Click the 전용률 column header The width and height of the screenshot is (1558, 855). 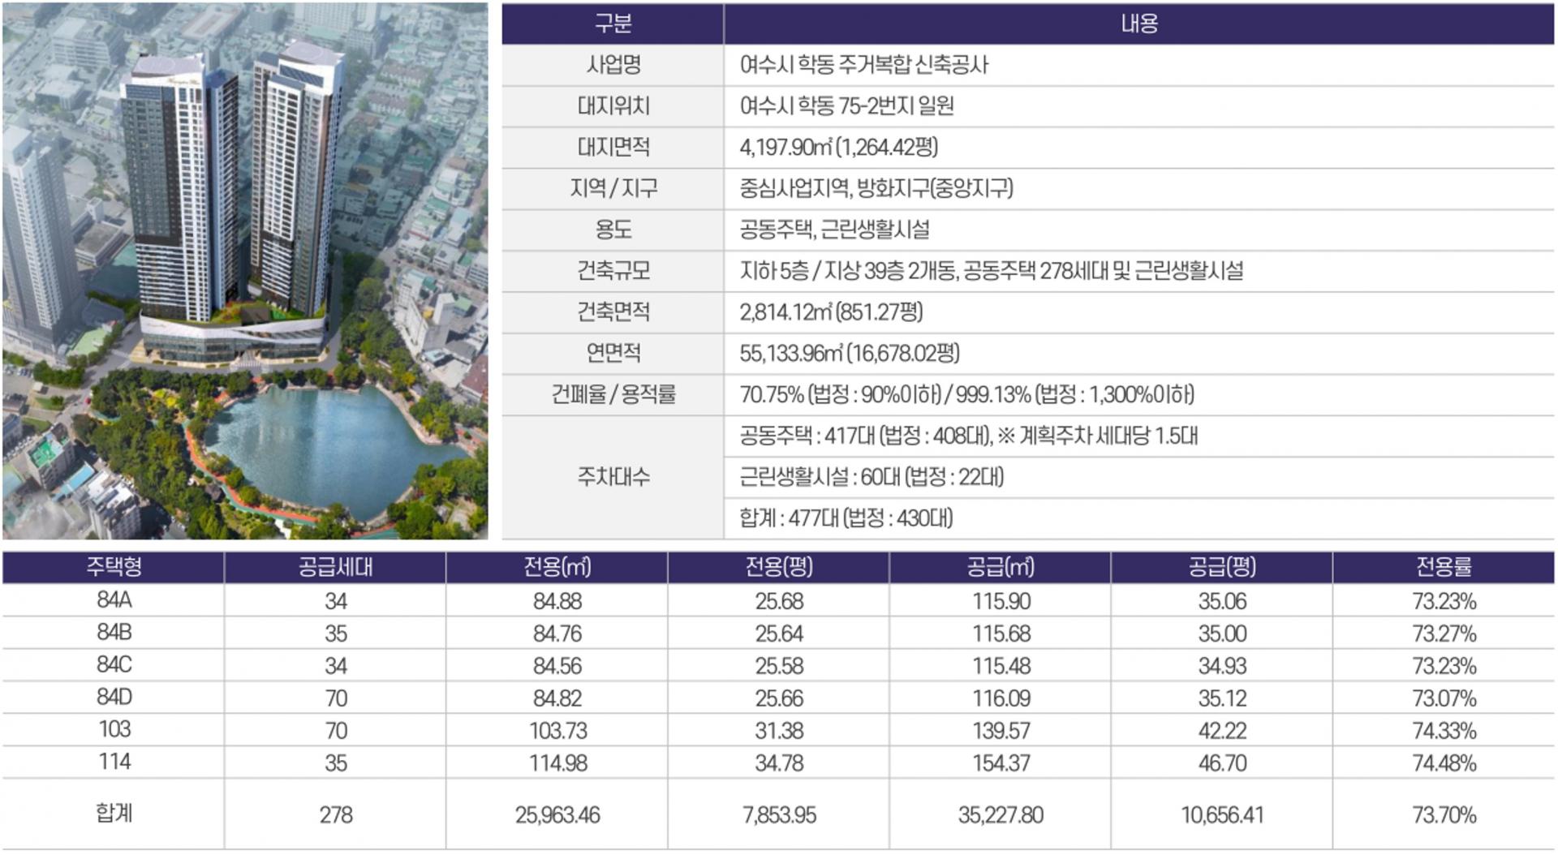click(1444, 567)
